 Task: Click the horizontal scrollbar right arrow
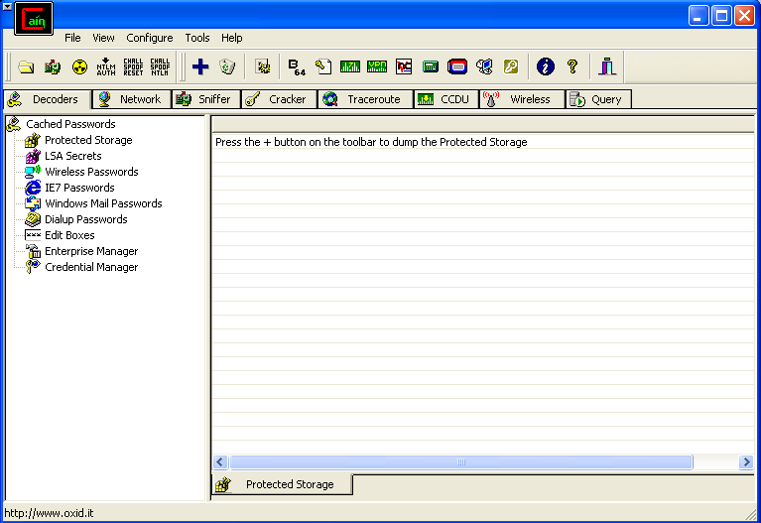point(746,461)
